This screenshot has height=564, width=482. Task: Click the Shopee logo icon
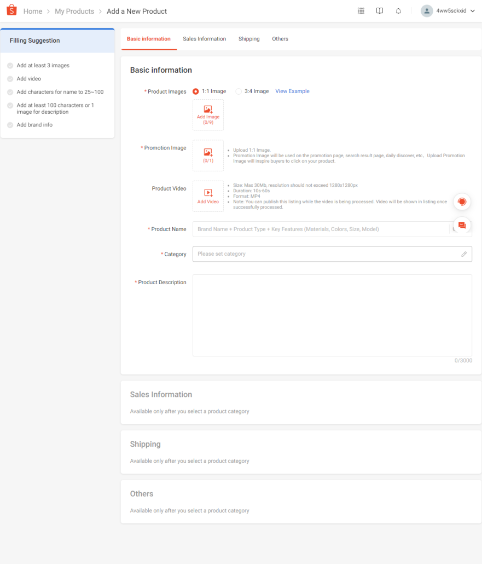[x=11, y=10]
